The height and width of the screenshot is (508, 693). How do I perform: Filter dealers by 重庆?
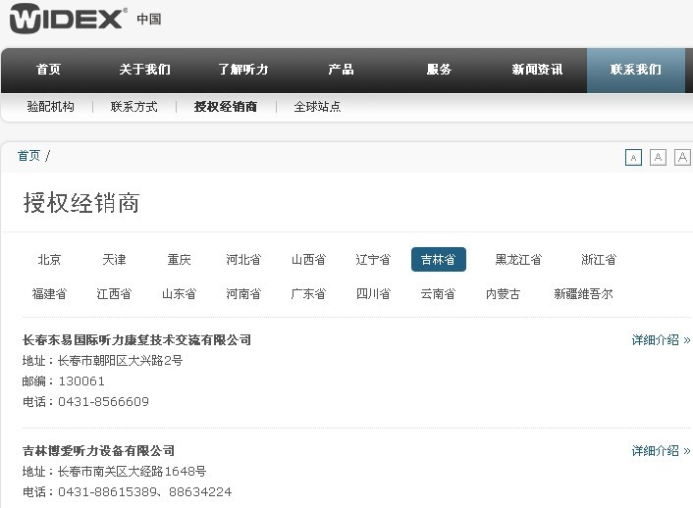pos(179,259)
